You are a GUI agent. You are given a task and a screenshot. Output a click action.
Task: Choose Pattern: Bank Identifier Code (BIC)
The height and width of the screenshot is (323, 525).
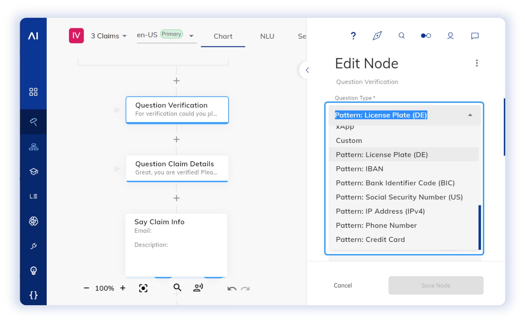point(403,183)
